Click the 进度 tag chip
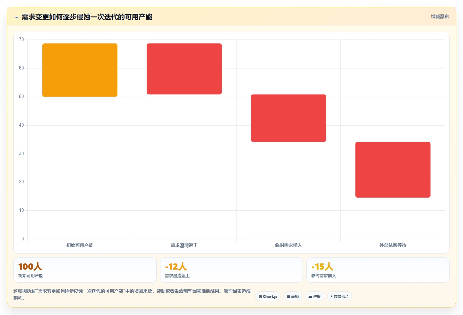The image size is (463, 315). [315, 296]
